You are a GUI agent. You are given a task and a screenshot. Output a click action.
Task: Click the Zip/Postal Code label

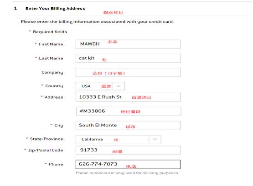click(46, 150)
